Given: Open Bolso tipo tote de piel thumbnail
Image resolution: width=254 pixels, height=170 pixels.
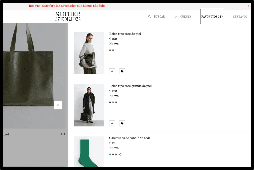Looking at the screenshot, I should tap(89, 53).
